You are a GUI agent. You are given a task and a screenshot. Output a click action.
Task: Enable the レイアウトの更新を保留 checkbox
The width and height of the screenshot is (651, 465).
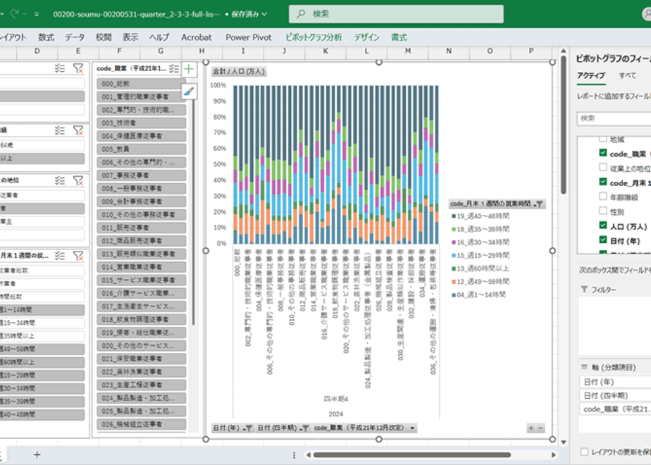[584, 452]
